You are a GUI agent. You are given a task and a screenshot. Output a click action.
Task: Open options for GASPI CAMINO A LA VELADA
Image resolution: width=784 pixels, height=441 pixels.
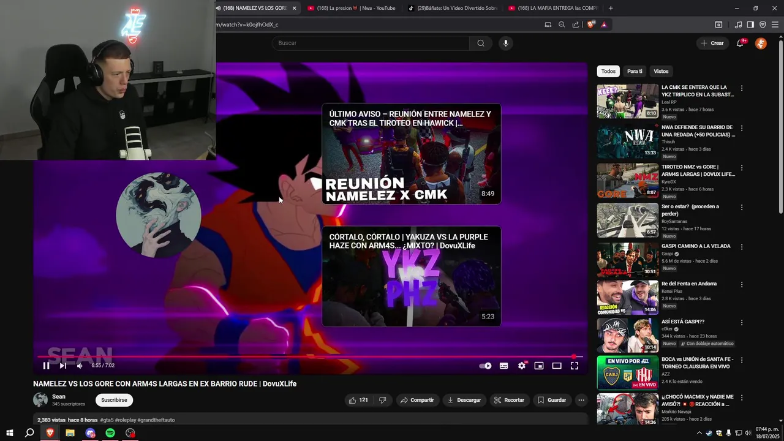[x=742, y=246]
